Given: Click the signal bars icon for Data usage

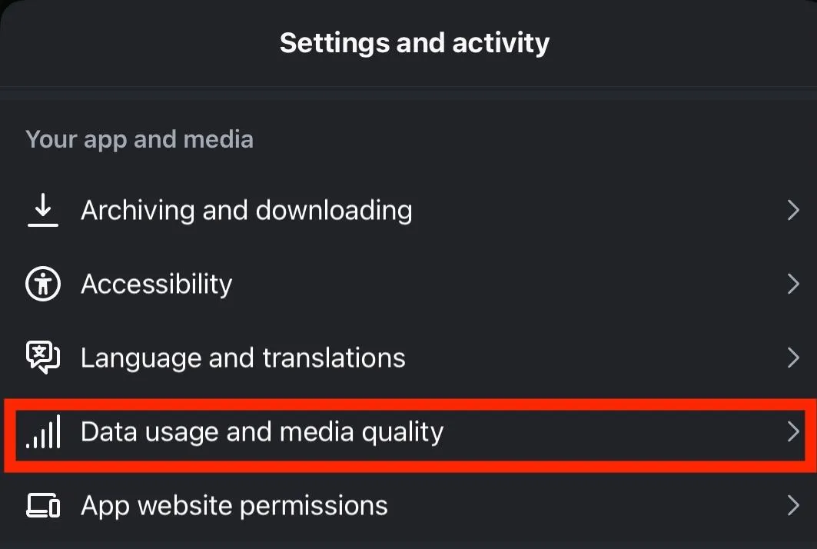Looking at the screenshot, I should (44, 432).
